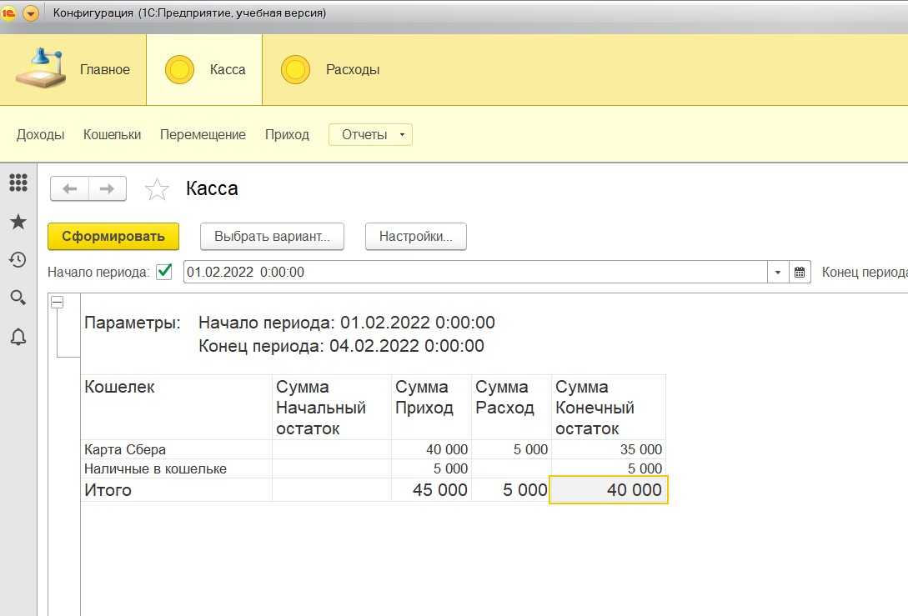Screen dimensions: 908x616
Task: Click the orange main menu circle icon
Action: tap(31, 13)
